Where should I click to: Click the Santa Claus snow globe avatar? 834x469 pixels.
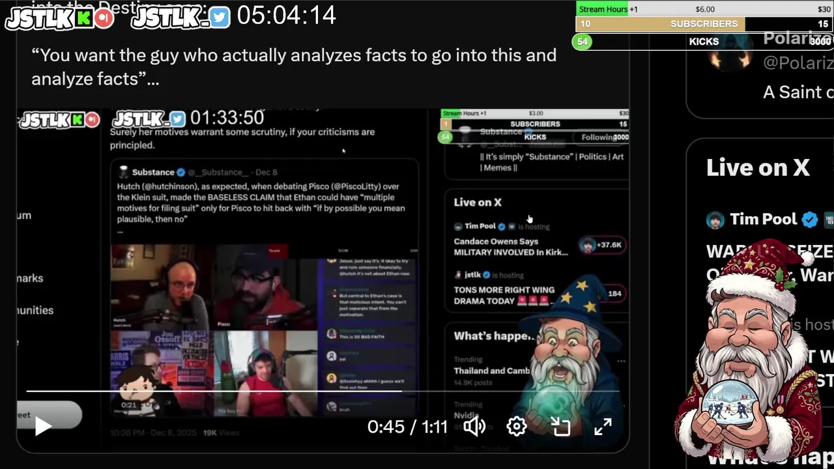pos(749,352)
